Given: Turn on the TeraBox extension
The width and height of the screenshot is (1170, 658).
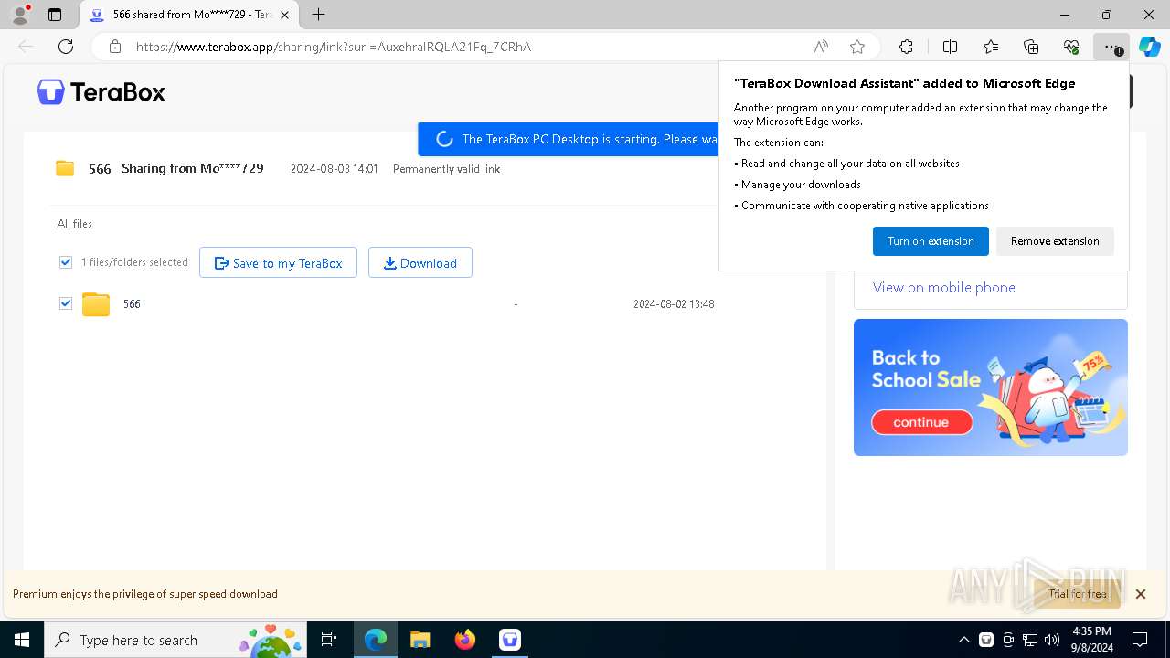Looking at the screenshot, I should [x=931, y=241].
